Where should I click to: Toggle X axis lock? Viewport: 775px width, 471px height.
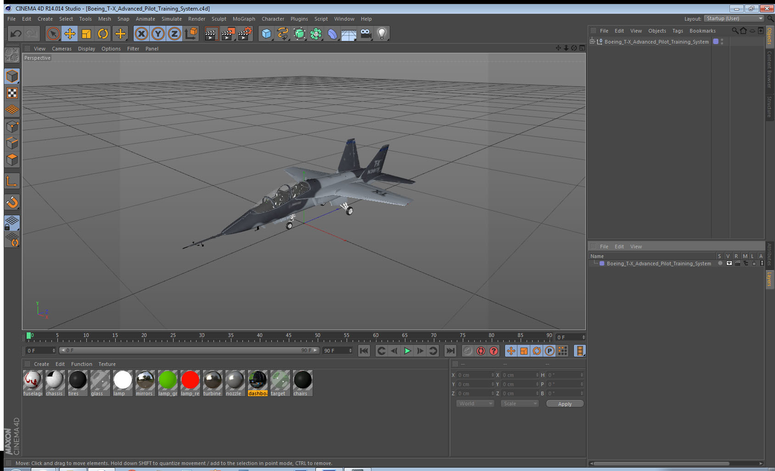point(141,34)
